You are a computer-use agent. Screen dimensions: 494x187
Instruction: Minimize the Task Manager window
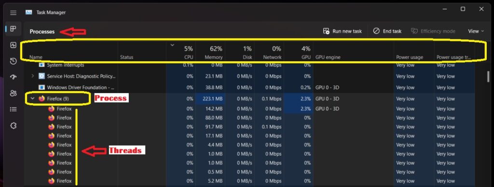pyautogui.click(x=444, y=9)
